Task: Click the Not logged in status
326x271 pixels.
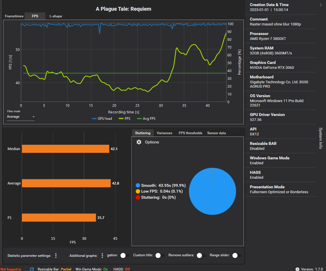Action: tap(11, 269)
